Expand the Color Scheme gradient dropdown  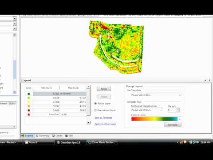click(x=180, y=119)
